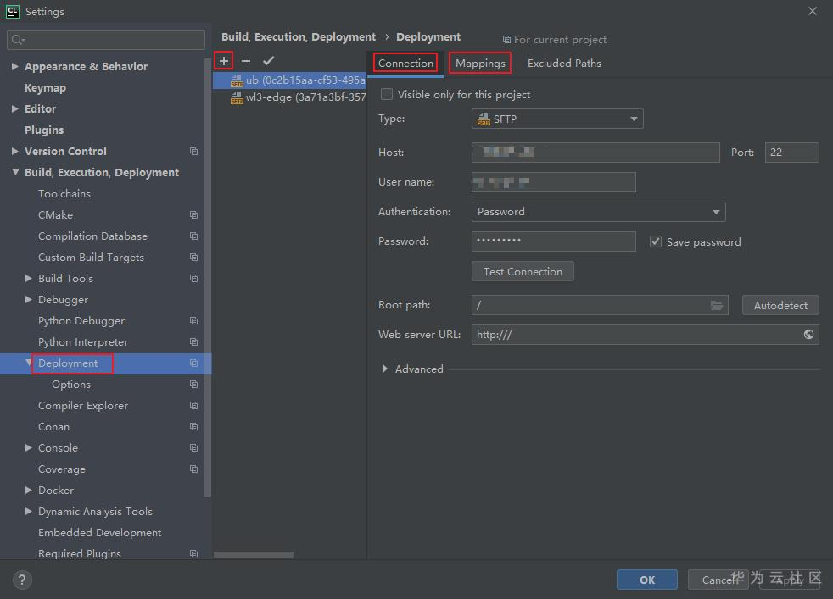Viewport: 833px width, 599px height.
Task: Select Keymap in settings tree
Action: click(x=45, y=87)
